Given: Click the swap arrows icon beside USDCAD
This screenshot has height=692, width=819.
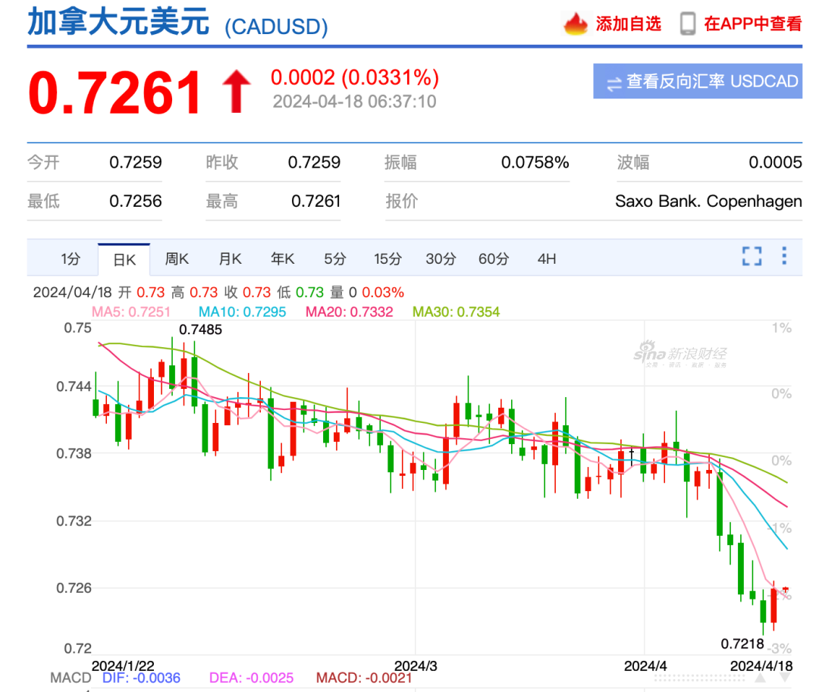Looking at the screenshot, I should click(x=614, y=83).
